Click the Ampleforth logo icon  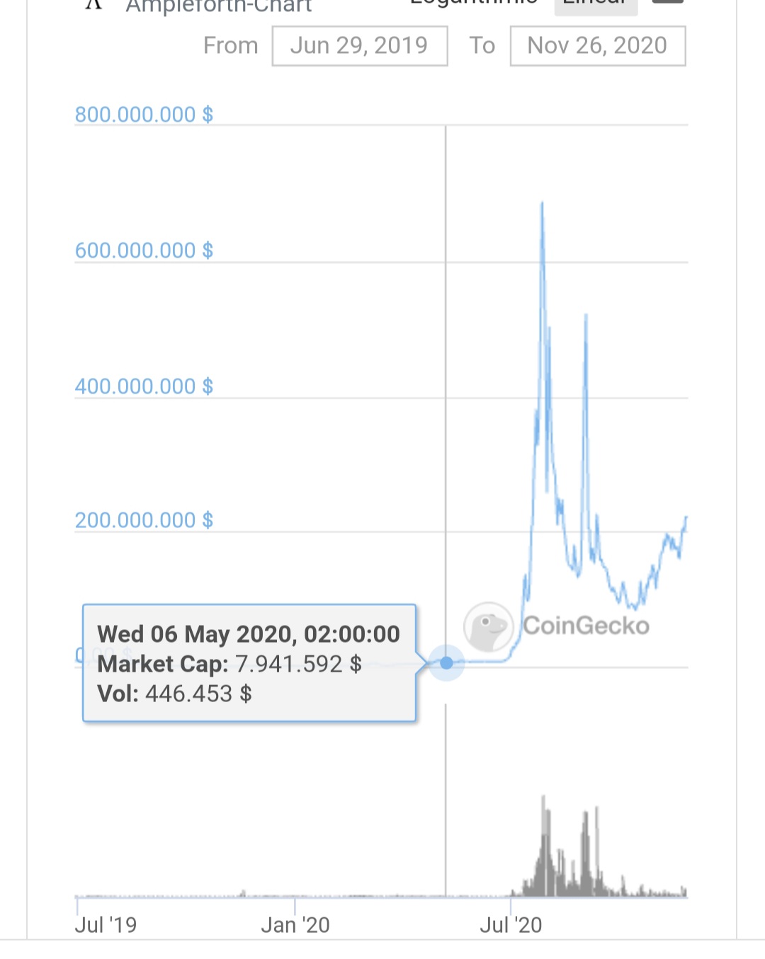click(94, 4)
